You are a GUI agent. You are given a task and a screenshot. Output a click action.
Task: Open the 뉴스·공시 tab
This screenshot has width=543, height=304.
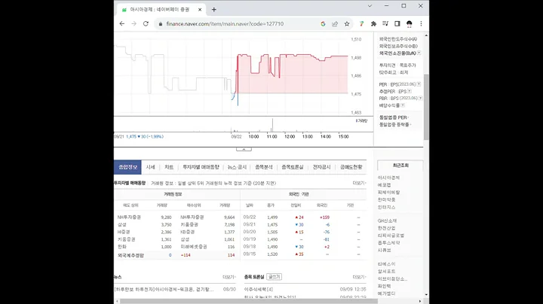click(x=237, y=167)
